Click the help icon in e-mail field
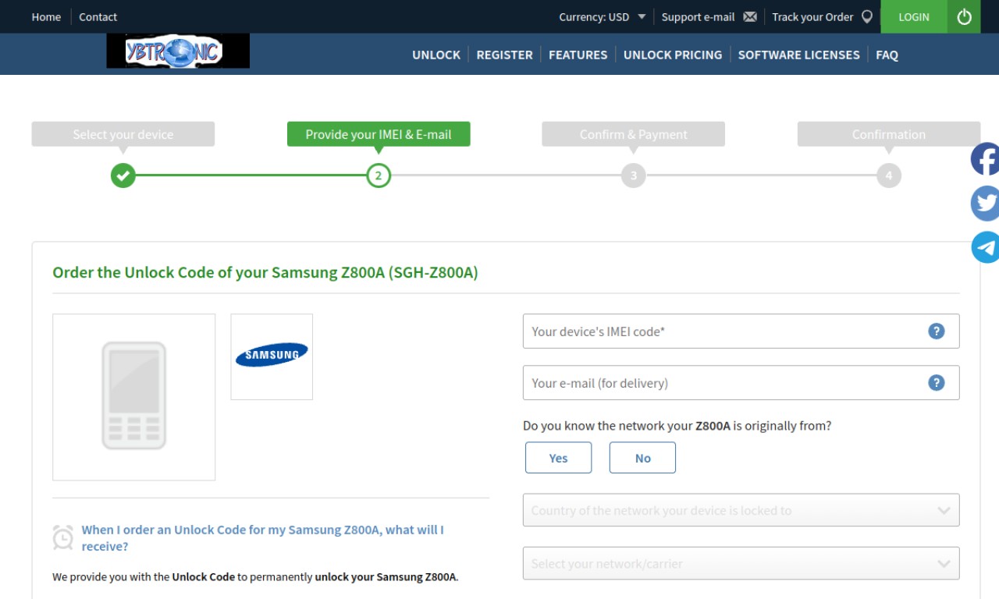 click(937, 383)
